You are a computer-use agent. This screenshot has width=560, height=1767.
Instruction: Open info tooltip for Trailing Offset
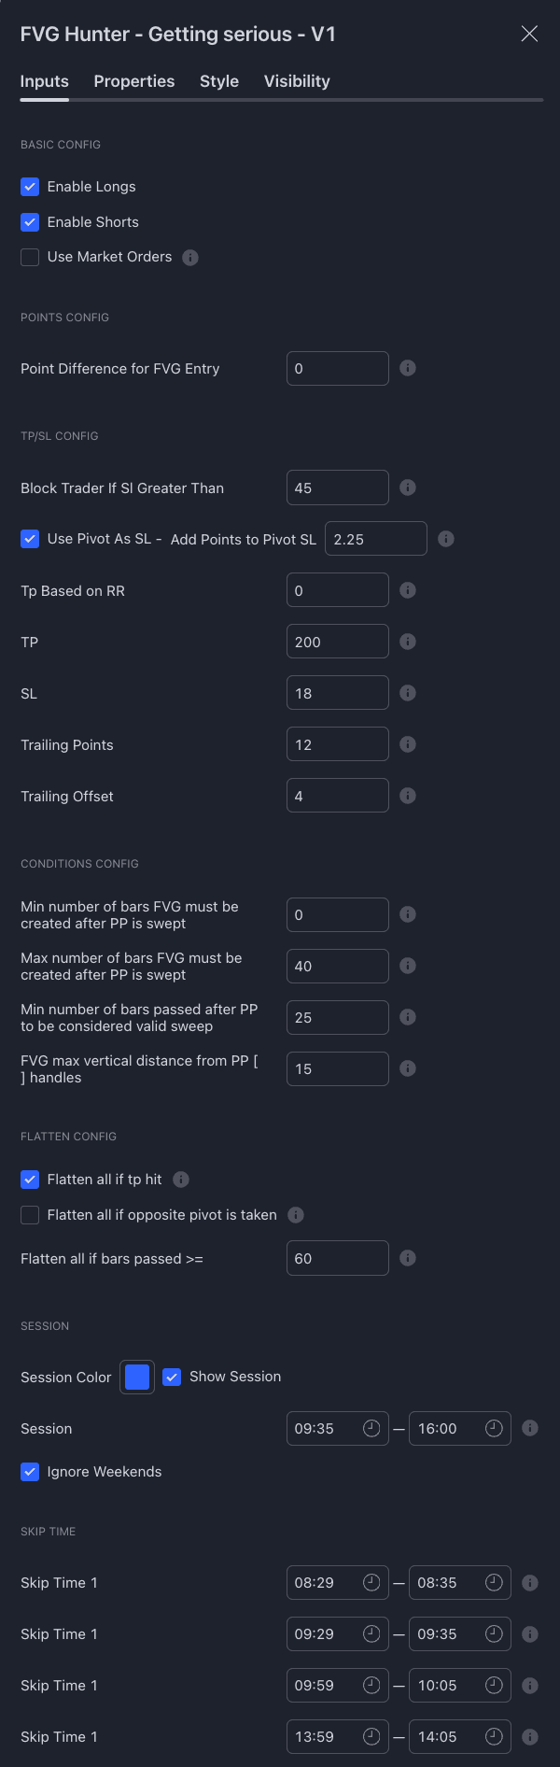tap(408, 796)
